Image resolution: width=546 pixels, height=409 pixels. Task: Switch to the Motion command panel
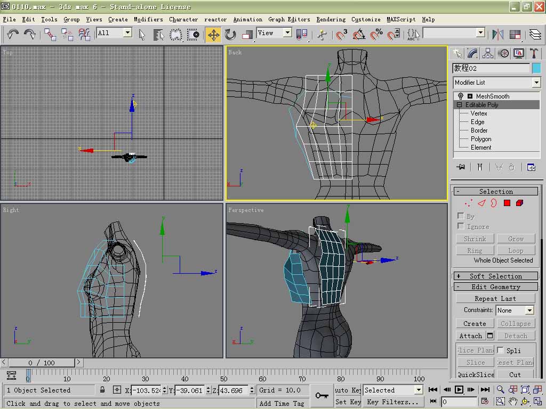(x=503, y=53)
